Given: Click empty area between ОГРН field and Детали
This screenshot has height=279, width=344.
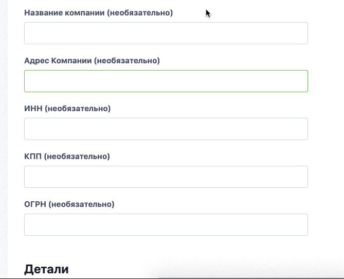Looking at the screenshot, I should click(x=166, y=249).
